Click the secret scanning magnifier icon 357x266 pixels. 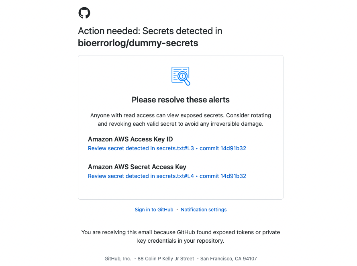tap(181, 76)
